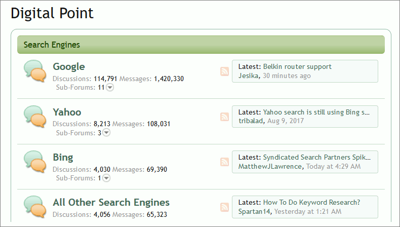Open the RSS feed for Google forum

point(224,71)
